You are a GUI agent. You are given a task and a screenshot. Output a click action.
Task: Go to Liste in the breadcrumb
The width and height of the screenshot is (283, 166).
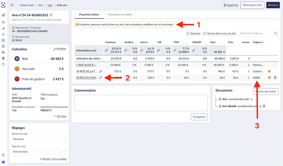pyautogui.click(x=50, y=5)
